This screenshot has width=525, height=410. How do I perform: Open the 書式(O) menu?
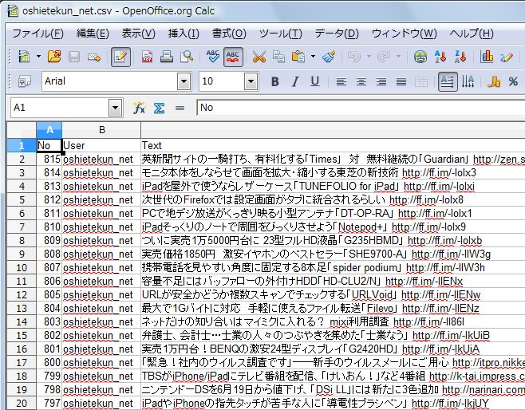coord(229,34)
